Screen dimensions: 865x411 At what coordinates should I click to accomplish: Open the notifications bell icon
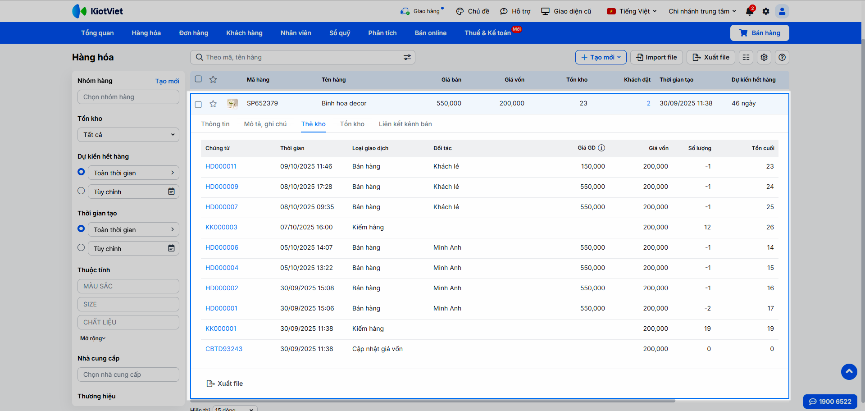(750, 11)
